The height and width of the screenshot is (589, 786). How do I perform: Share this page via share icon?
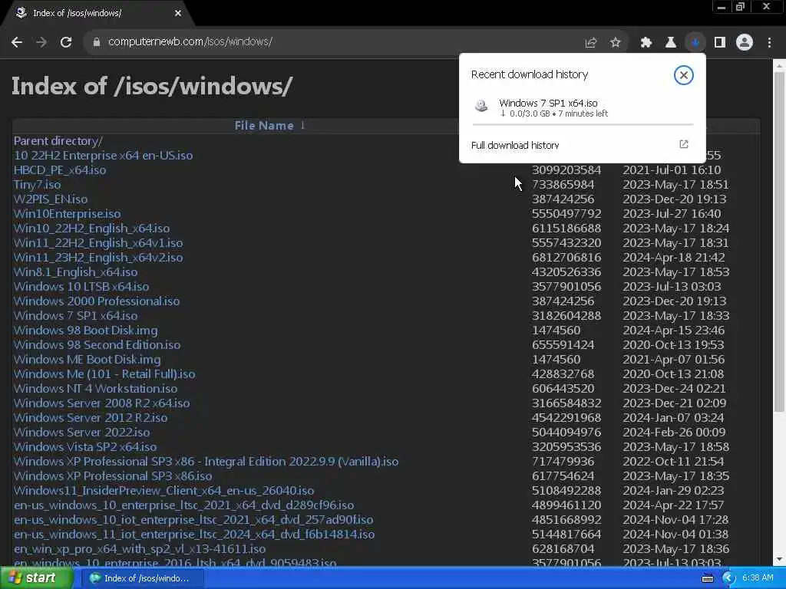point(590,43)
